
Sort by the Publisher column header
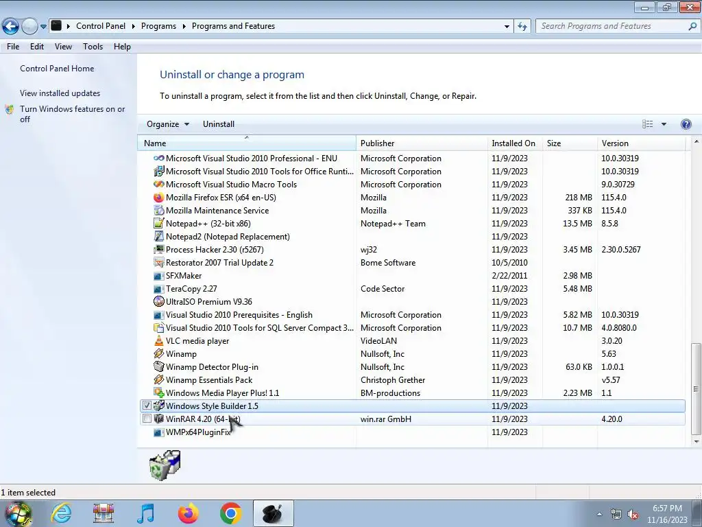(422, 143)
